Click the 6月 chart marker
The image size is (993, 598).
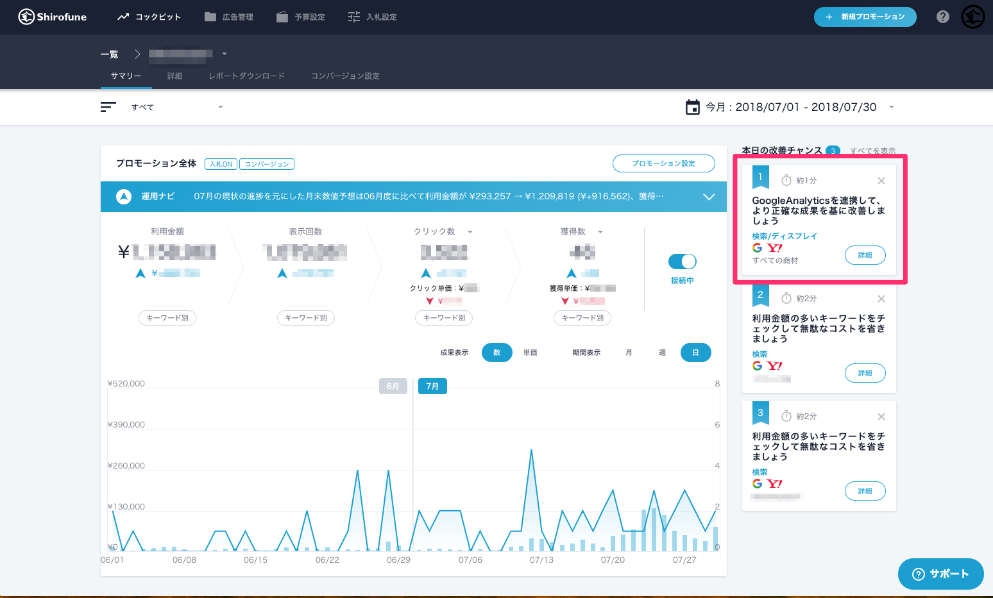393,386
